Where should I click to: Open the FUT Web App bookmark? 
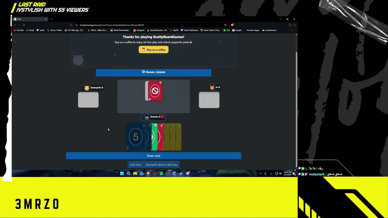74,30
